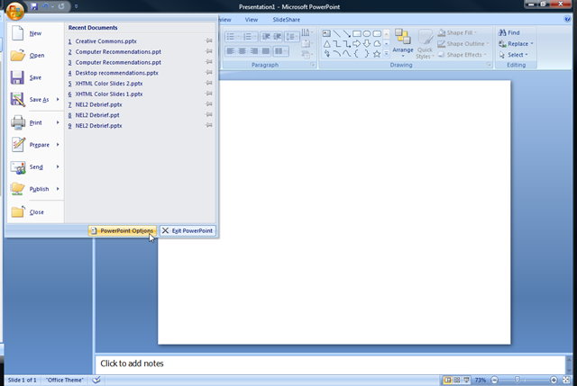Choose Save from the Office menu
The width and height of the screenshot is (577, 386).
(x=35, y=77)
